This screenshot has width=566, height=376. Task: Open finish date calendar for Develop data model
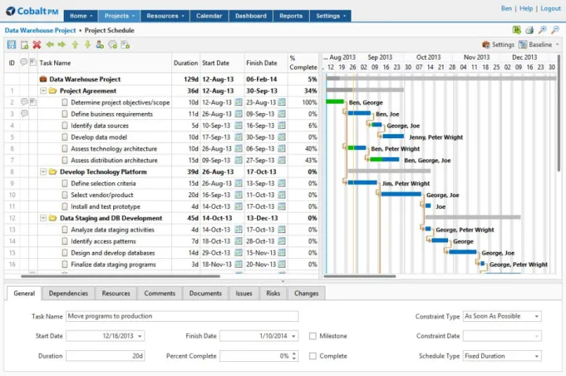[x=281, y=137]
